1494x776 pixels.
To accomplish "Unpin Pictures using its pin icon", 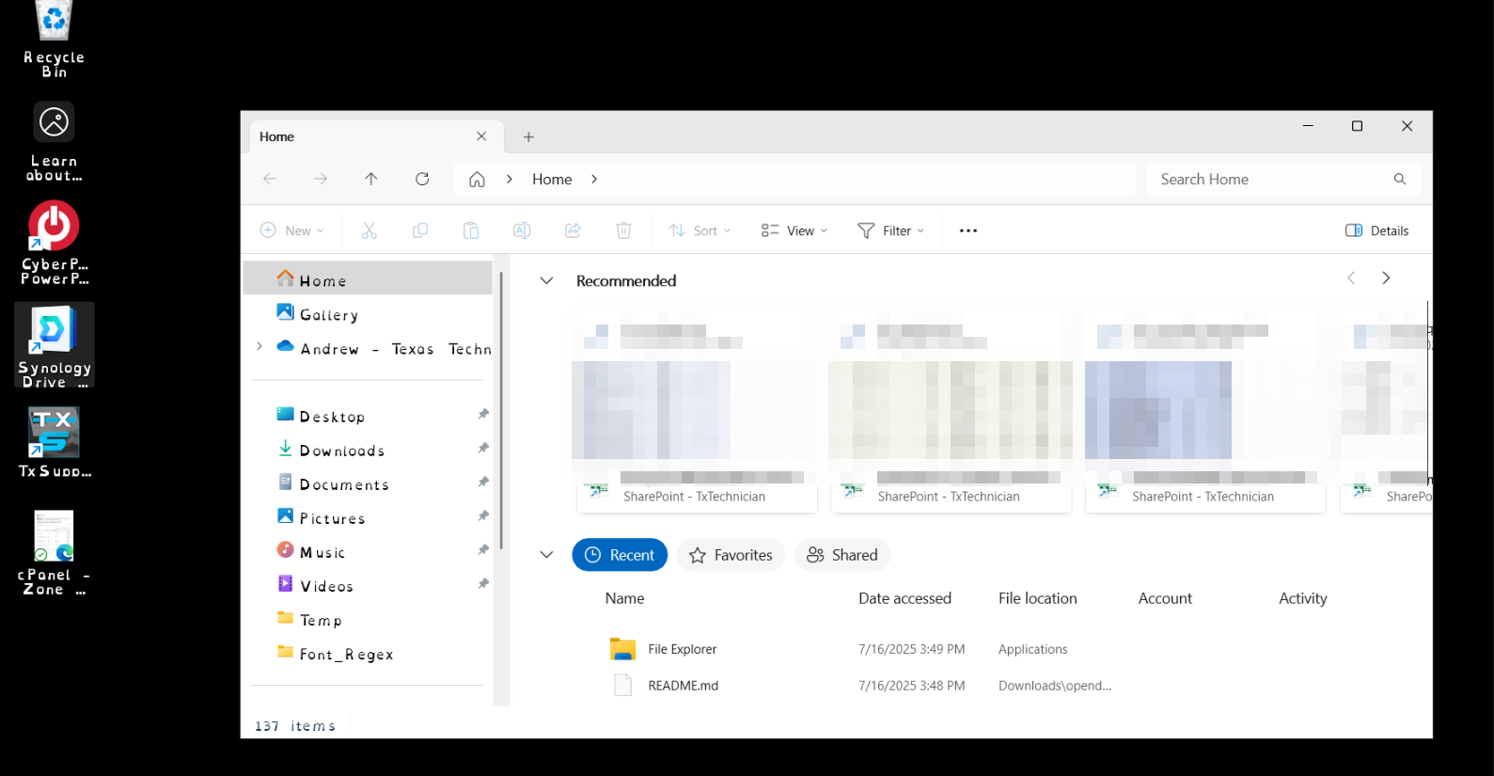I will coord(483,516).
